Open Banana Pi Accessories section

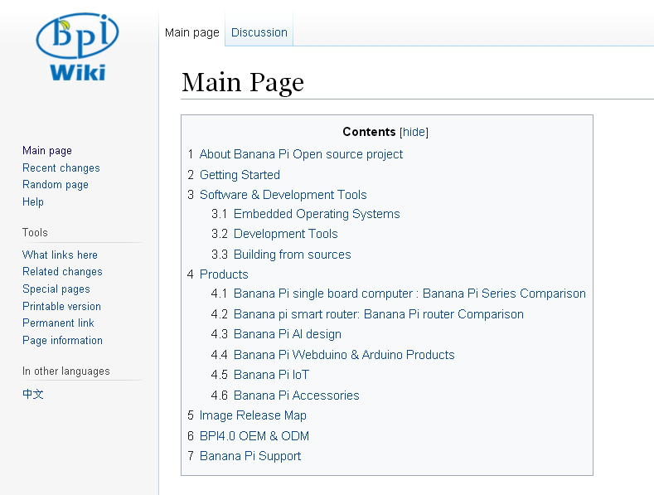click(x=296, y=396)
